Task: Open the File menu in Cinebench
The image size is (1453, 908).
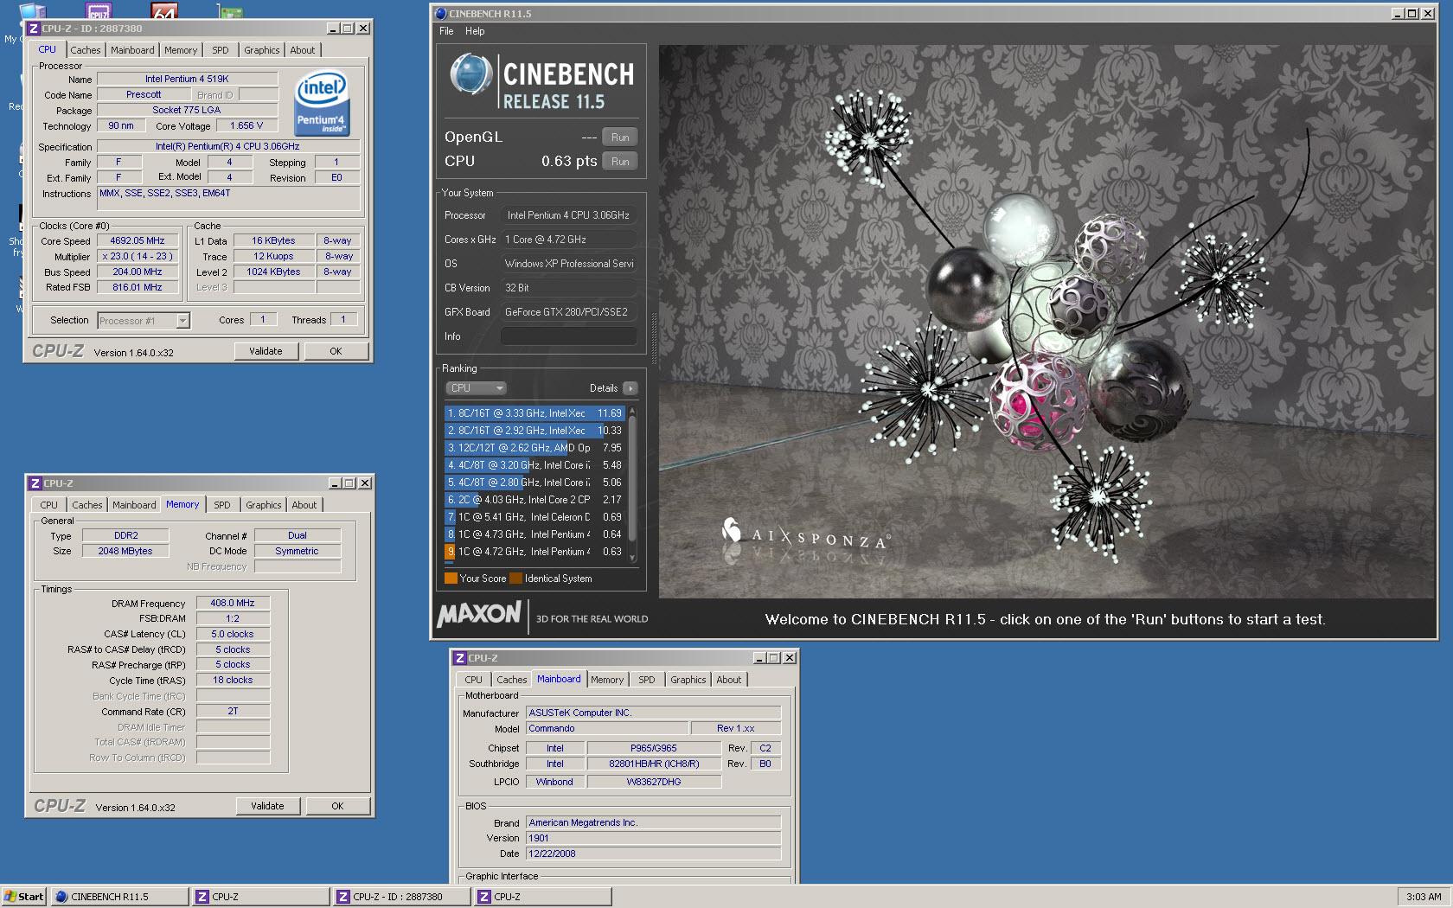Action: [x=446, y=31]
